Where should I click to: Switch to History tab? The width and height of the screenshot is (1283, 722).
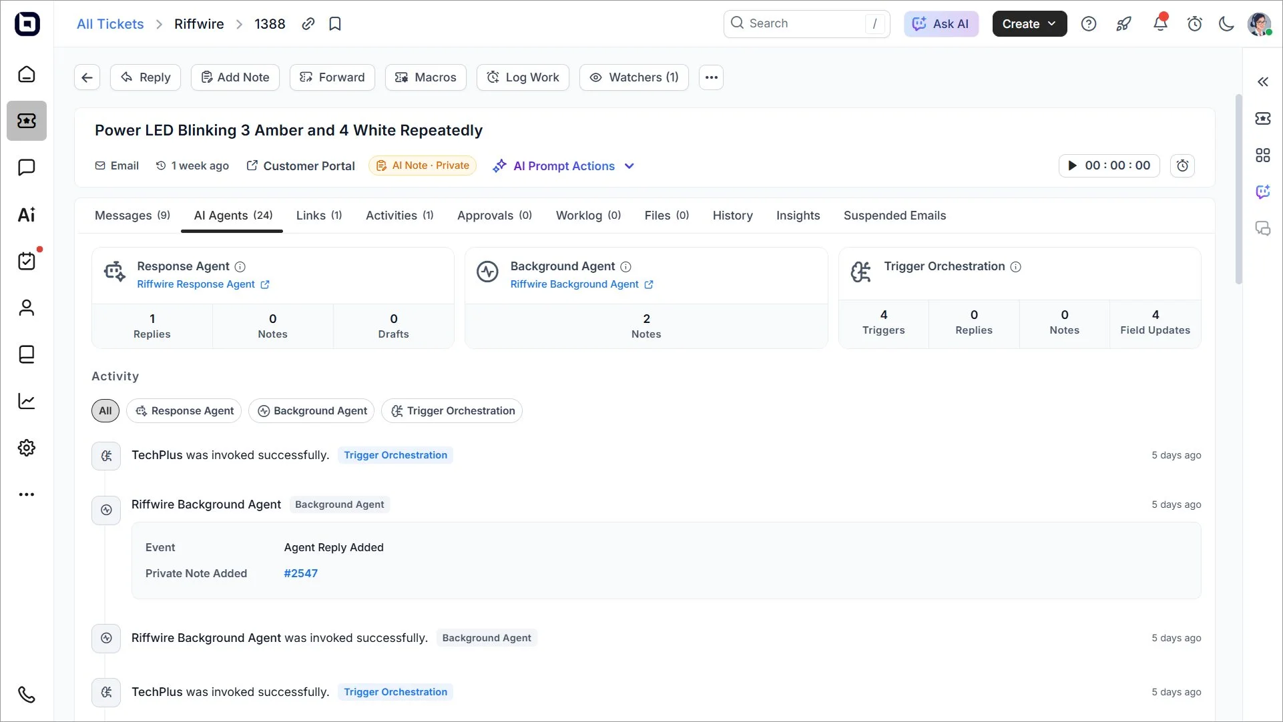coord(732,216)
